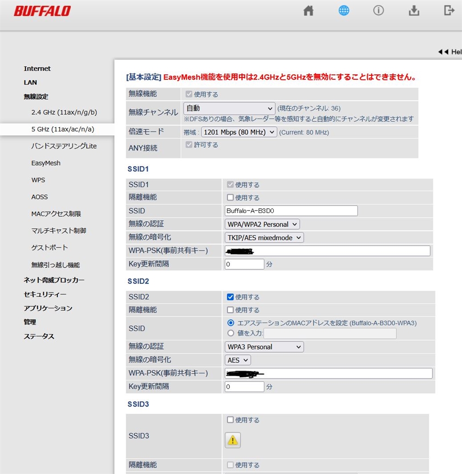
Task: Open ステータス menu in sidebar
Action: coord(39,337)
